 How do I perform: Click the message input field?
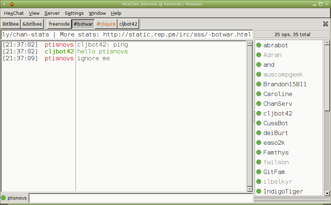click(x=141, y=198)
